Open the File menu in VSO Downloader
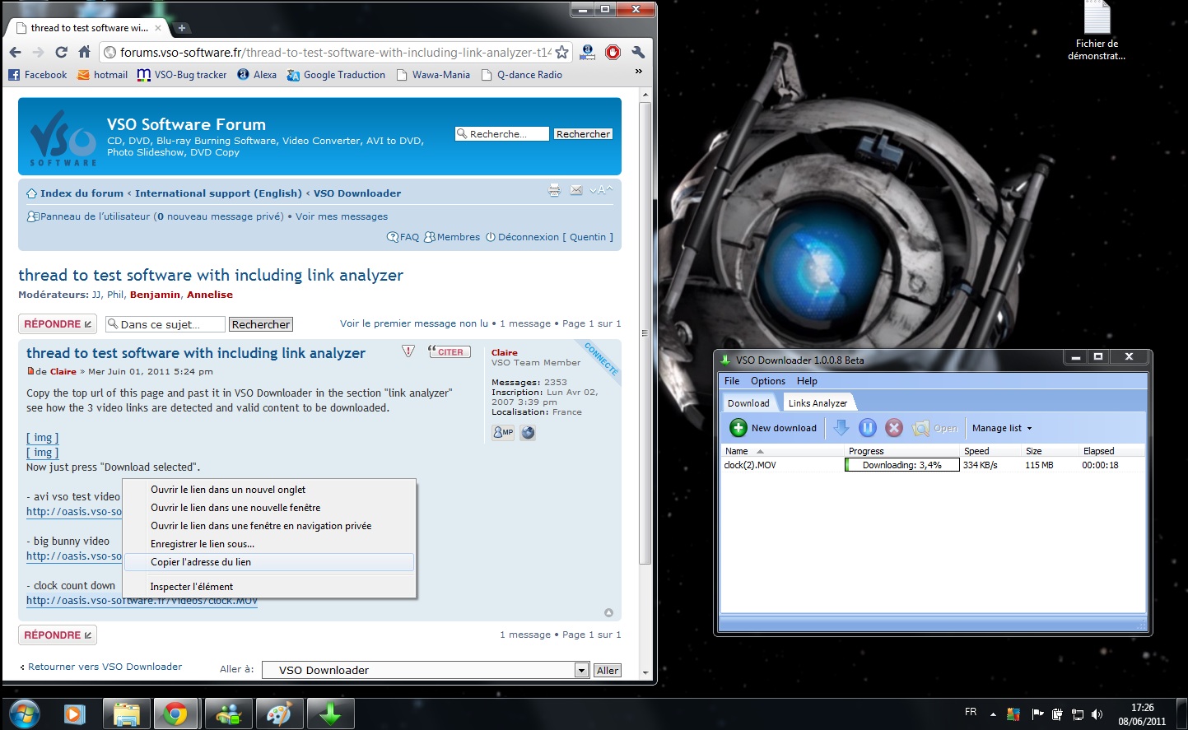The height and width of the screenshot is (730, 1188). (732, 381)
